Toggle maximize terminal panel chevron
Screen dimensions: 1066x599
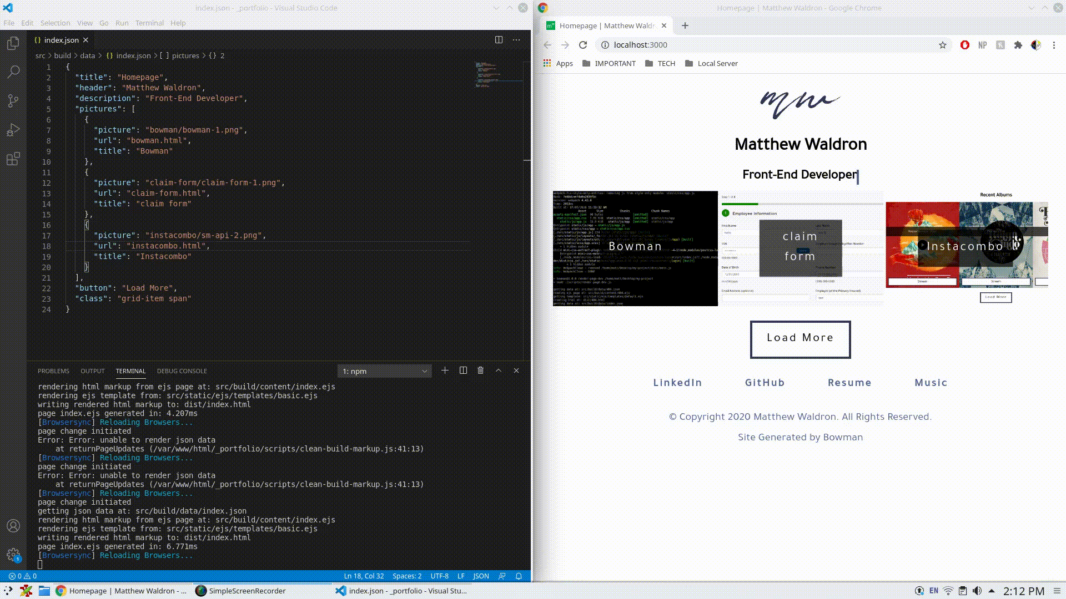coord(499,370)
